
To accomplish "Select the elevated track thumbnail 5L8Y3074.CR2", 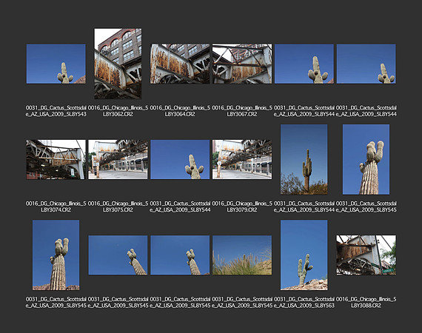I will click(56, 160).
